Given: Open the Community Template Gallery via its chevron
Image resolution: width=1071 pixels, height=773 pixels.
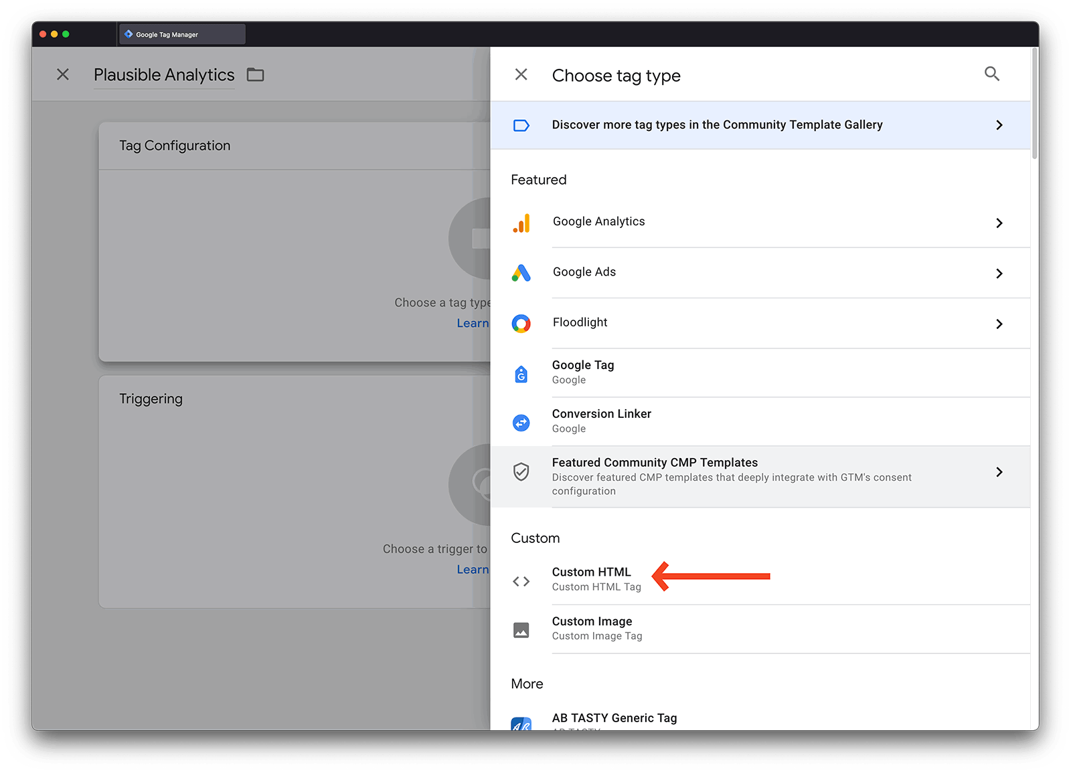Looking at the screenshot, I should tap(999, 124).
